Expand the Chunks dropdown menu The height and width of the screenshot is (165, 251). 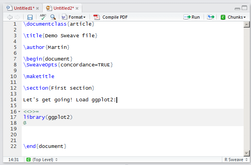pyautogui.click(x=233, y=17)
